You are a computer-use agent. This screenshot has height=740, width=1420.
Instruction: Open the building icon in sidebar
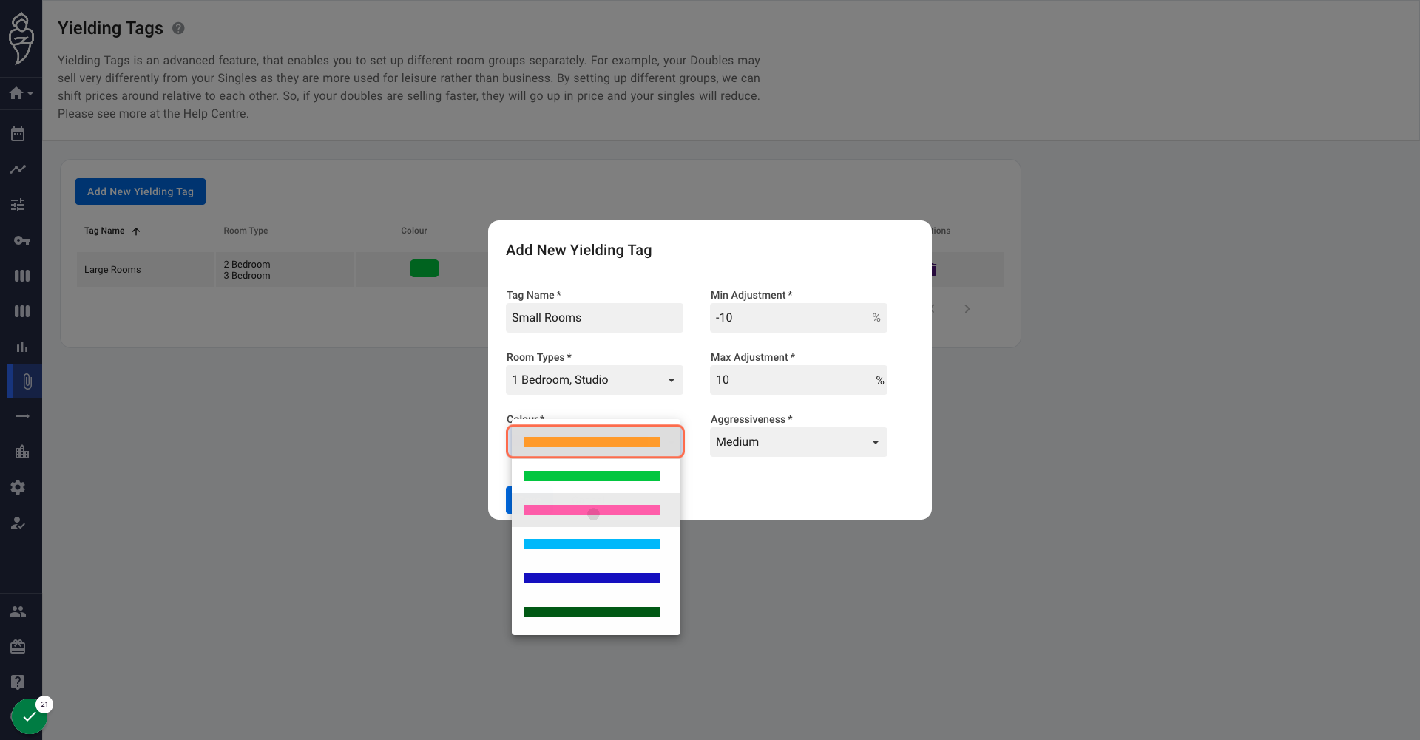click(21, 452)
